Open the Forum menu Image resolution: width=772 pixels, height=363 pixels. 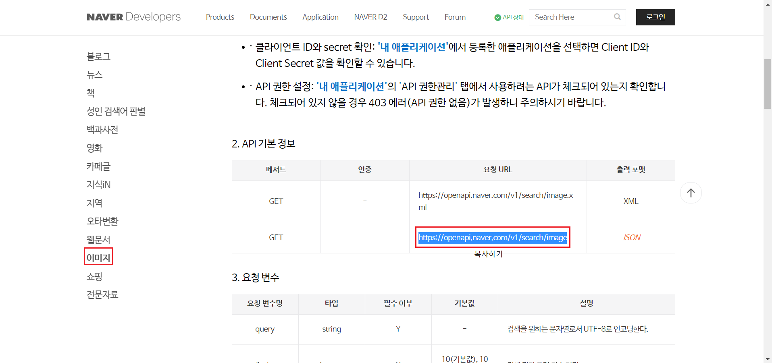point(455,17)
